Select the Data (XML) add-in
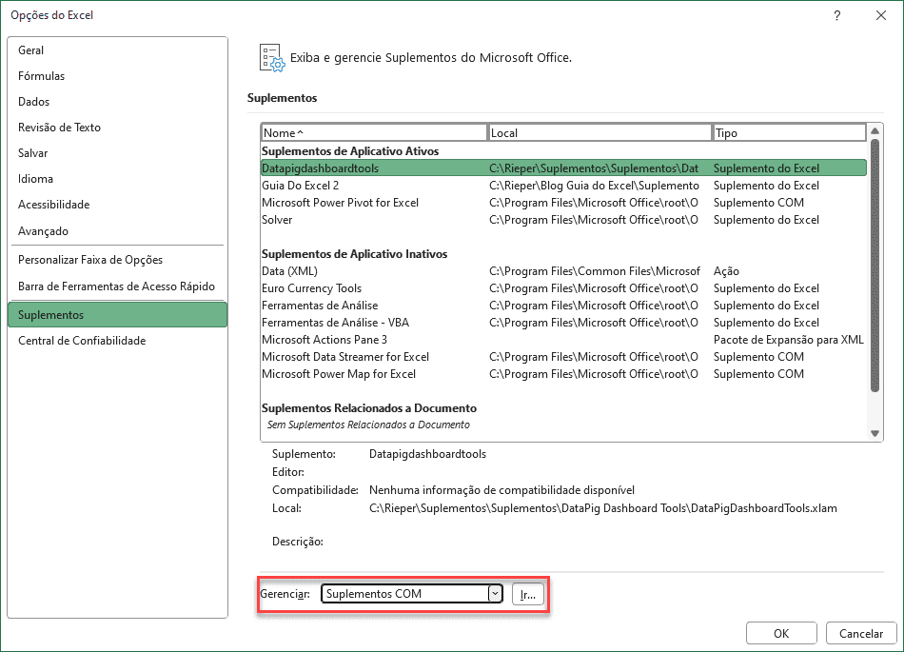This screenshot has height=652, width=904. pos(563,271)
